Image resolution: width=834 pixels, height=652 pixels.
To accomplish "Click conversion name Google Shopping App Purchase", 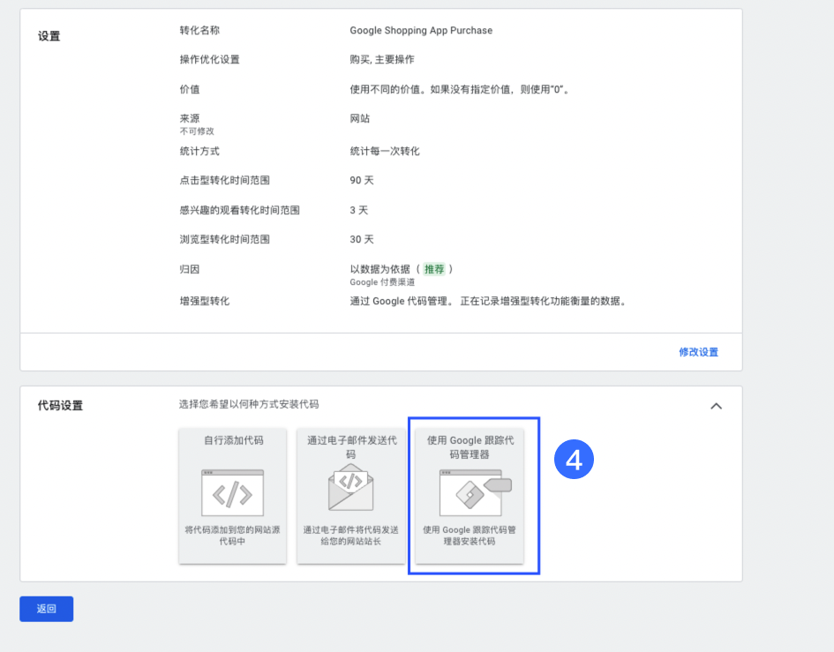I will [421, 30].
